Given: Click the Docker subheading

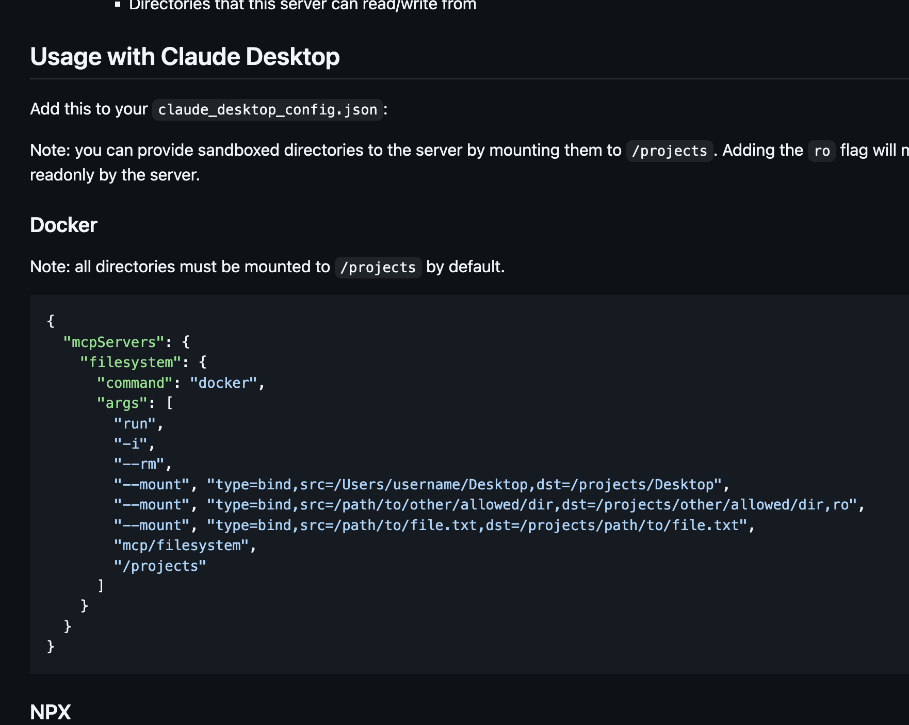Looking at the screenshot, I should point(63,225).
